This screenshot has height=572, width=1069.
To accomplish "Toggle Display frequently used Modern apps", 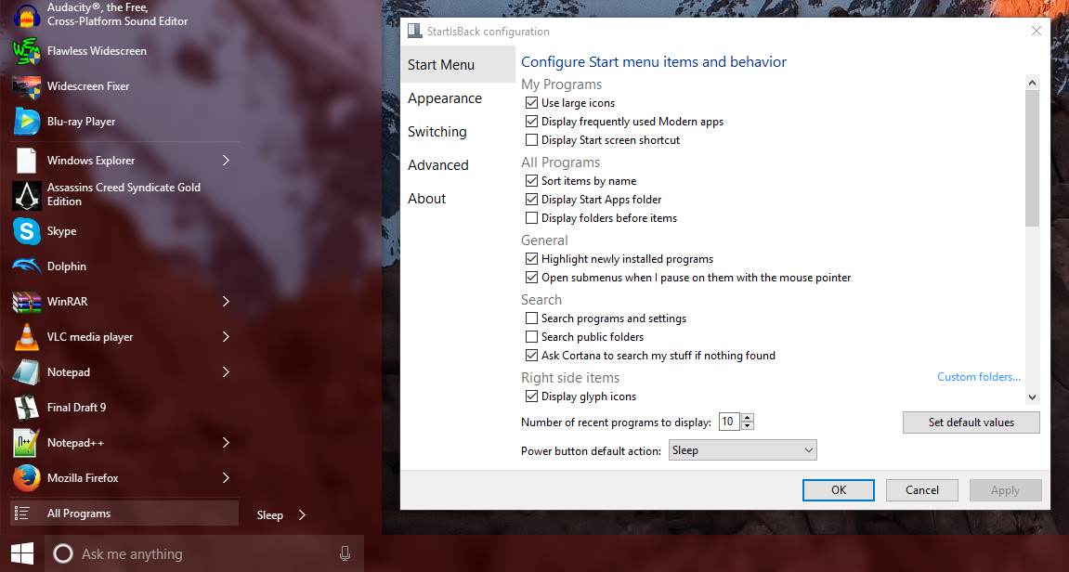I will tap(532, 122).
